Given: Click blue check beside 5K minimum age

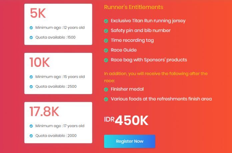Looking at the screenshot, I should tap(31, 28).
